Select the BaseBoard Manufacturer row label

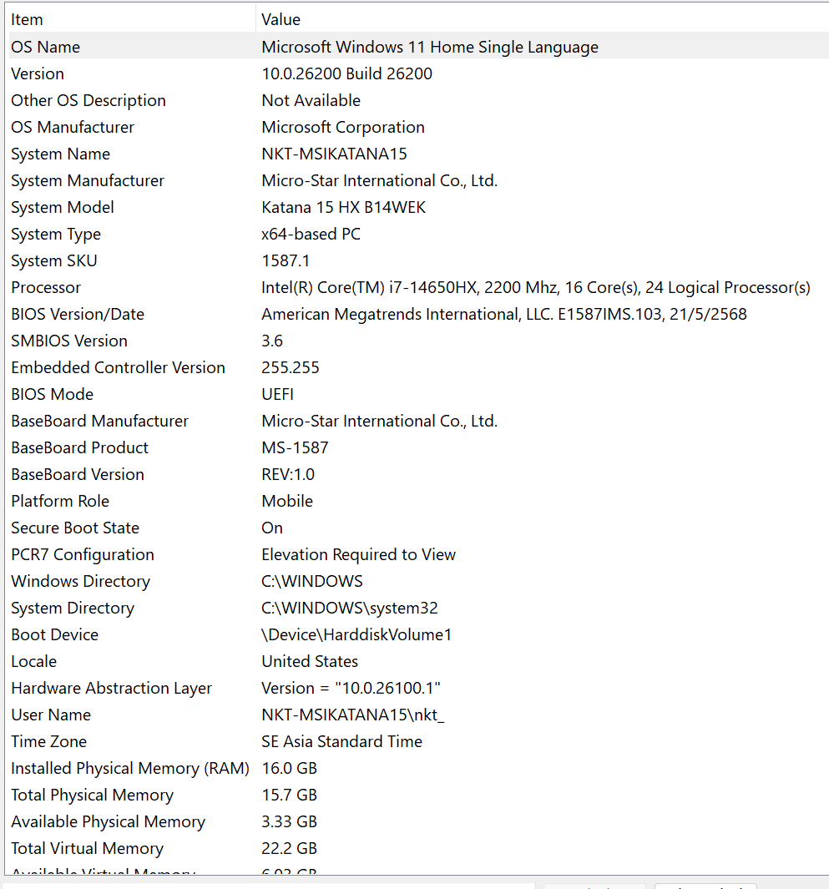pos(99,421)
